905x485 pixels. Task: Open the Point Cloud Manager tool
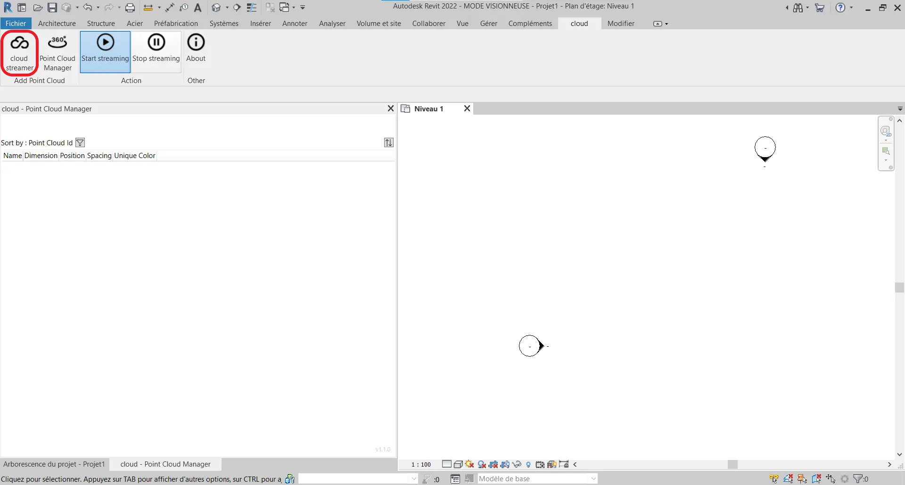pos(58,51)
